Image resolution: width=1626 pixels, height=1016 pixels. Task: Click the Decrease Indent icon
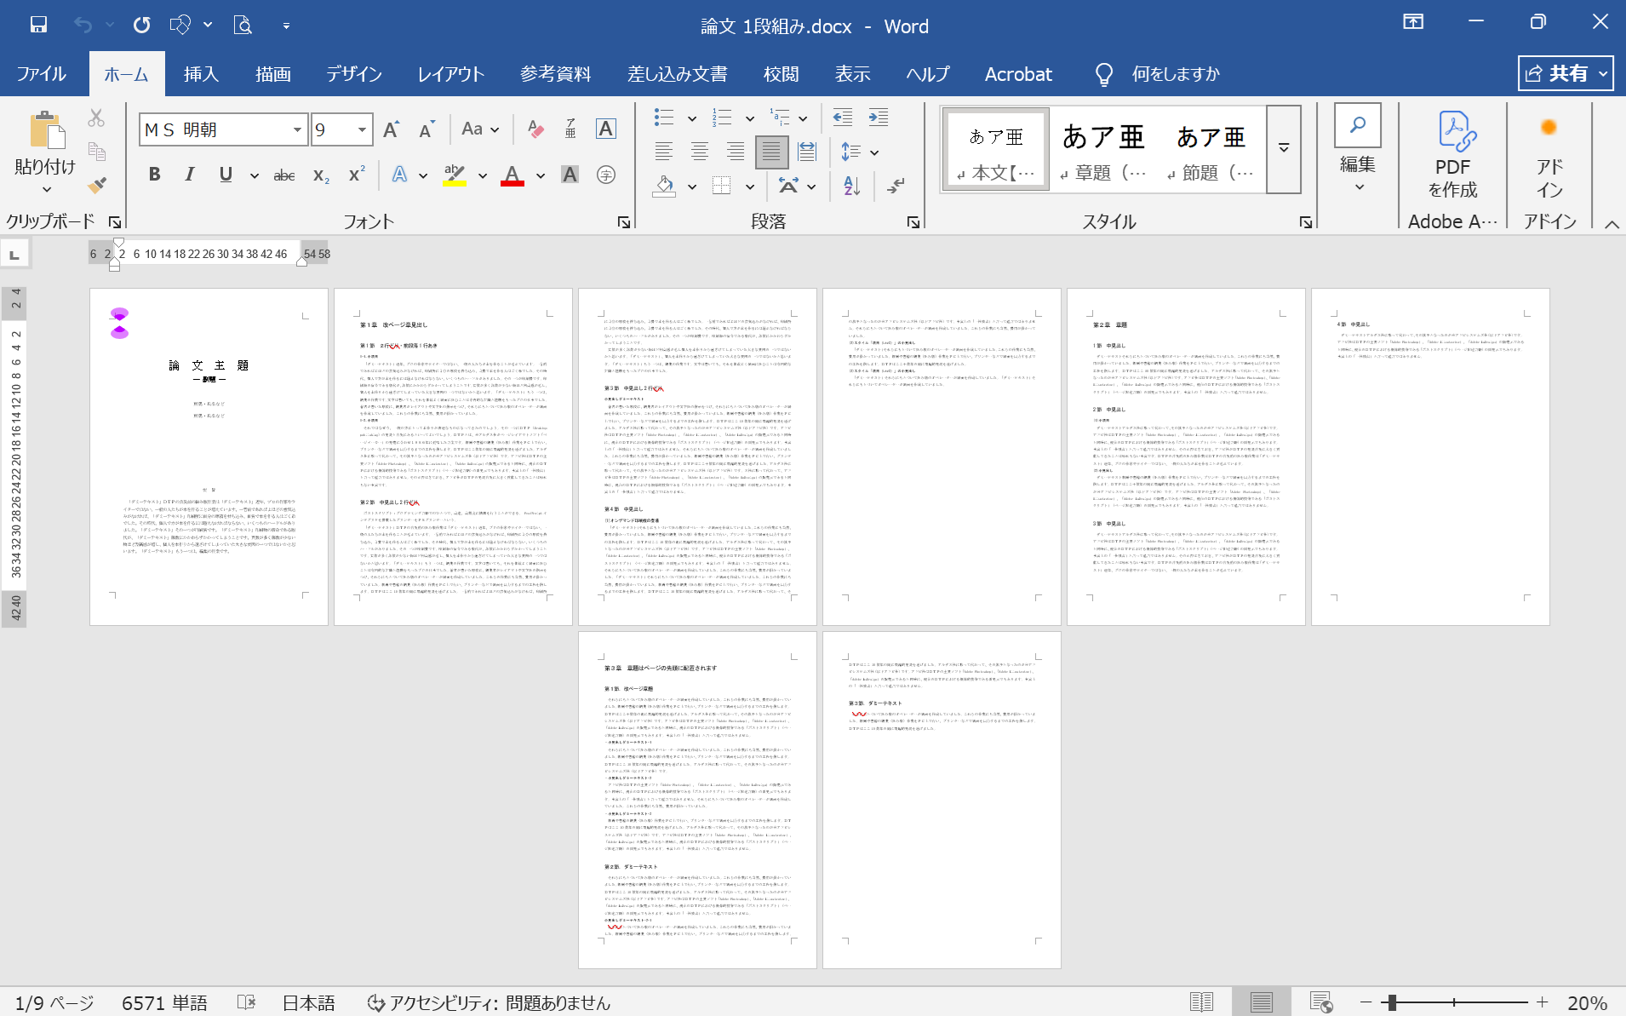(x=842, y=118)
